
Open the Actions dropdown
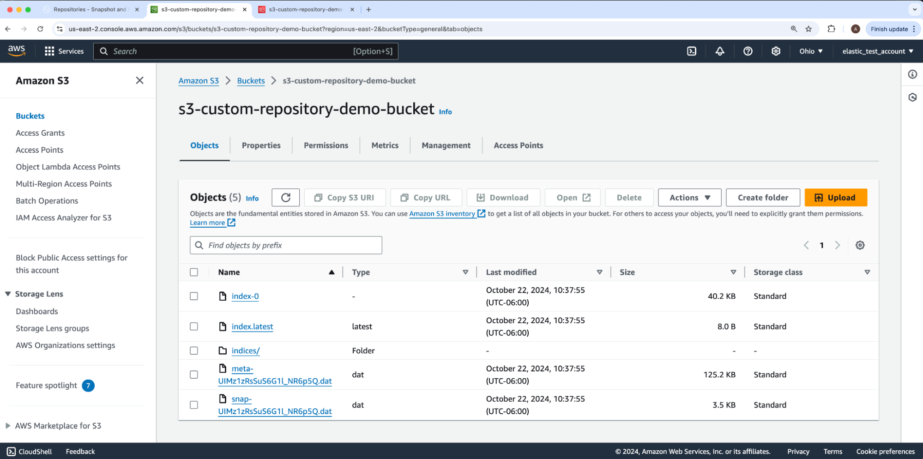(690, 198)
